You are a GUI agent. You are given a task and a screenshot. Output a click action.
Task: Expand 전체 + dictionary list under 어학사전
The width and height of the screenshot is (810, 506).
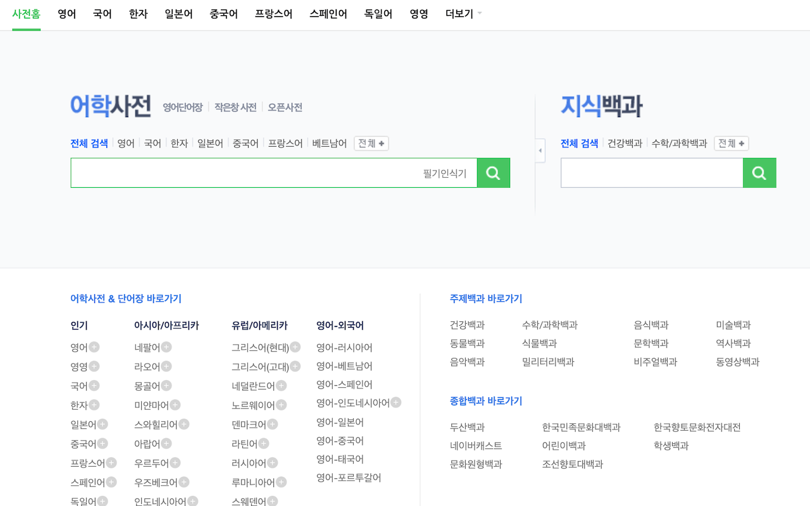tap(371, 144)
